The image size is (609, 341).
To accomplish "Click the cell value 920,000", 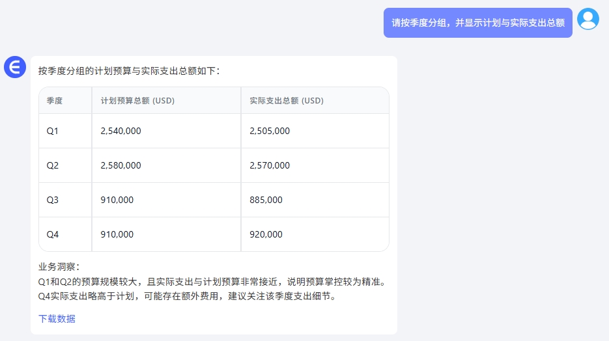I will click(x=266, y=235).
